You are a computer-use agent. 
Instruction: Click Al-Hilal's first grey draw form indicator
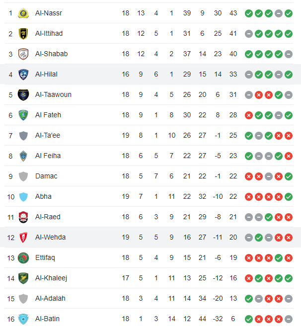pos(248,75)
